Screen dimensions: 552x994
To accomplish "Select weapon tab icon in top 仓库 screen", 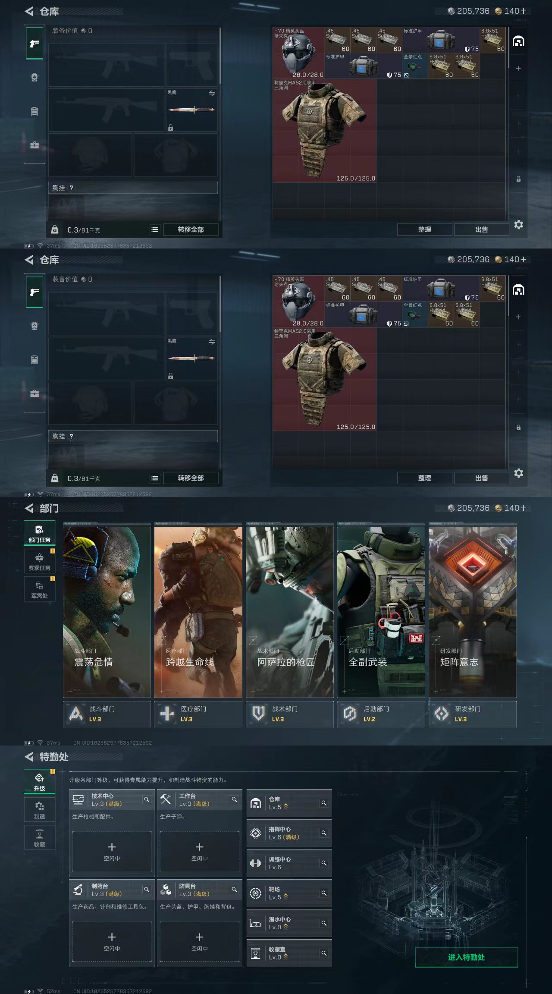I will [34, 43].
